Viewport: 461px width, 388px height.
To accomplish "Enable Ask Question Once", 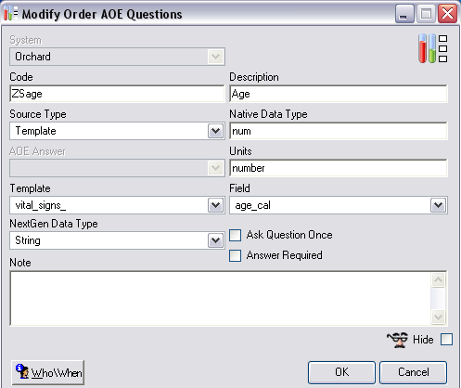I will (x=236, y=235).
